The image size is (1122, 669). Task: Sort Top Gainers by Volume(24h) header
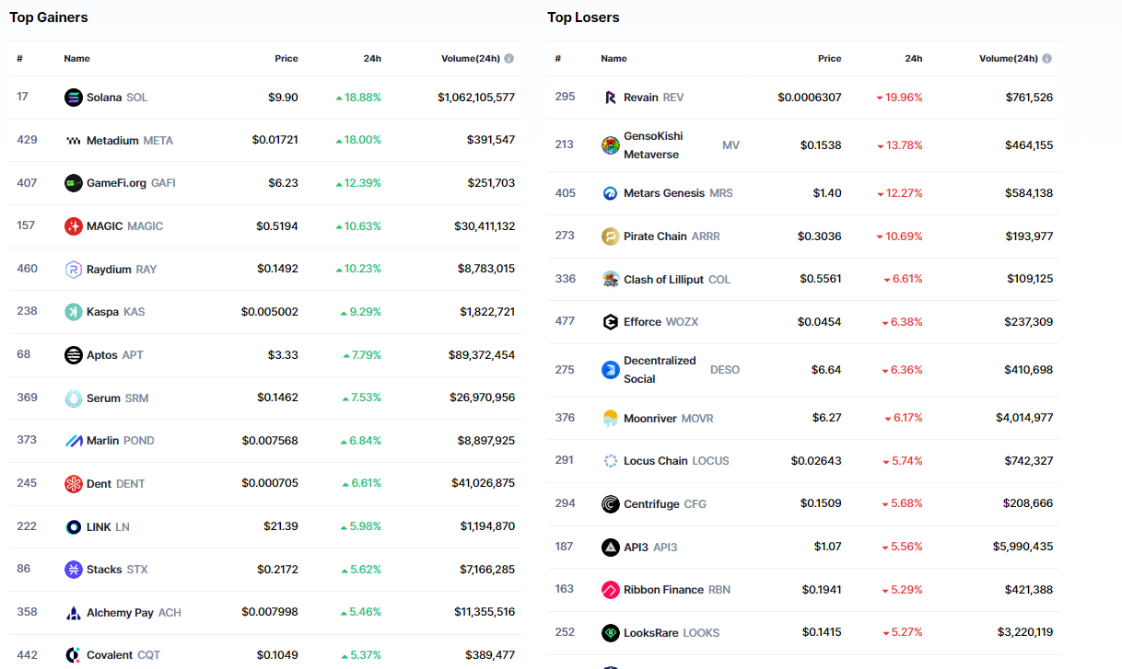[471, 59]
